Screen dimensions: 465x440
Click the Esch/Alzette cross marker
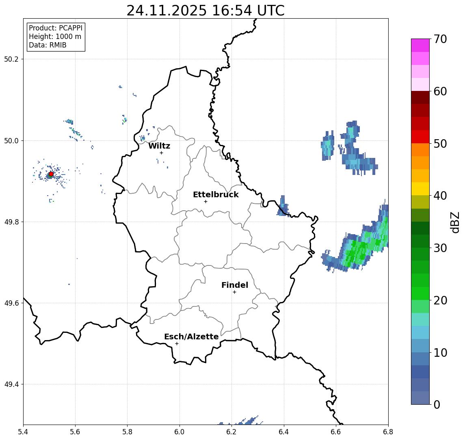tap(177, 344)
